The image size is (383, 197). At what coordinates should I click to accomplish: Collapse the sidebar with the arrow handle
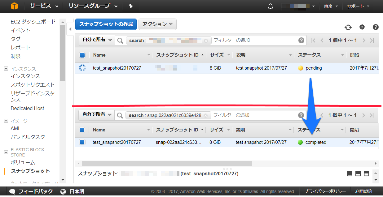tap(70, 29)
